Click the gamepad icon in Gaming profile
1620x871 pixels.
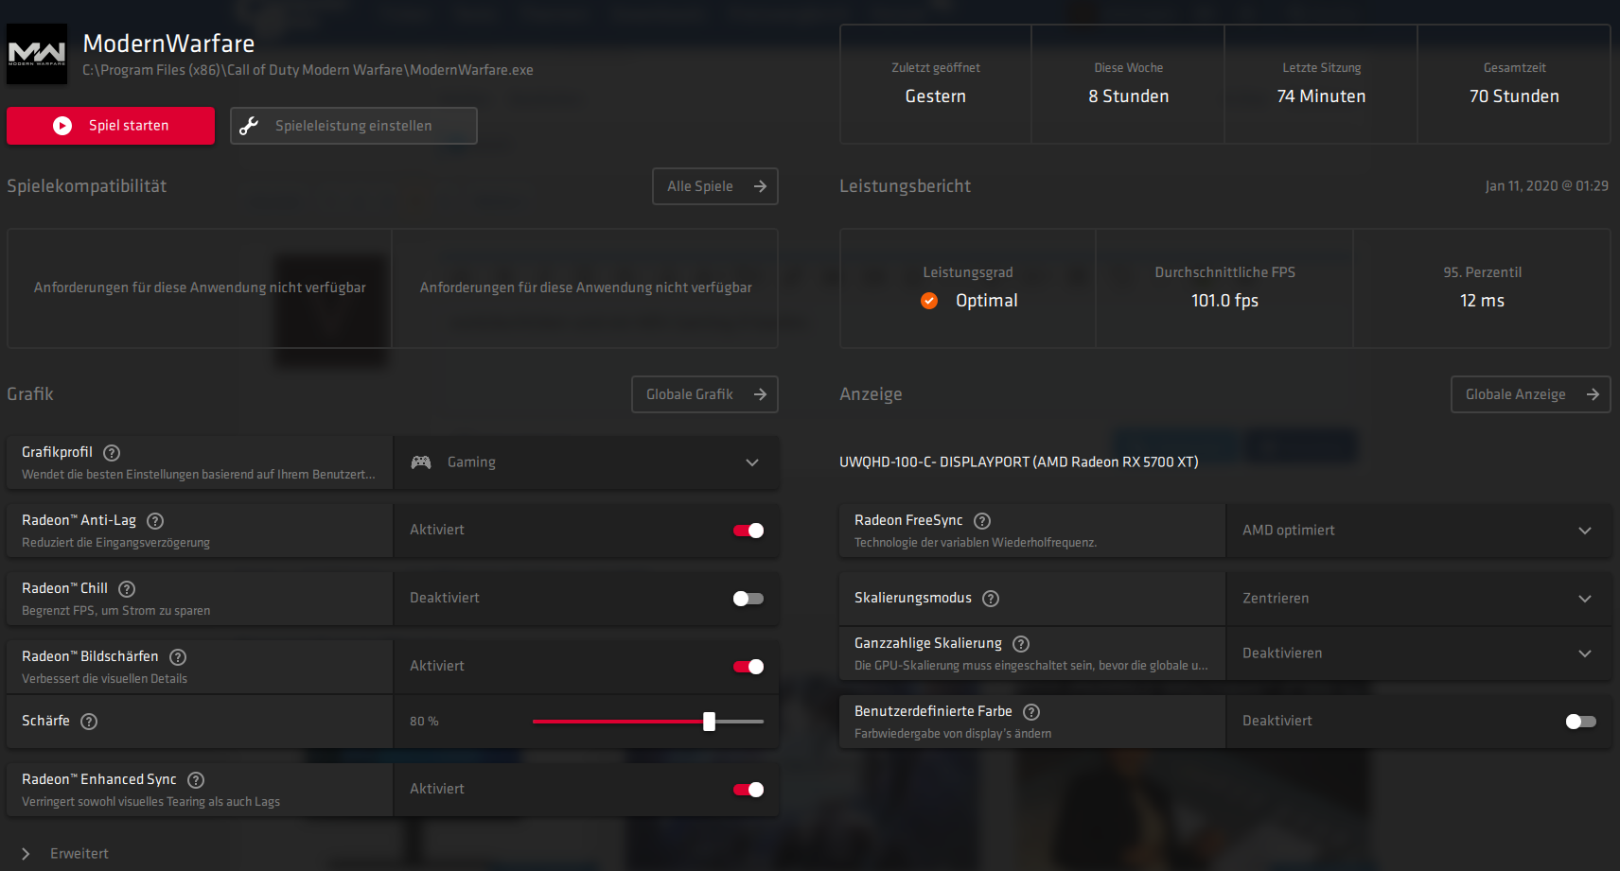tap(421, 462)
